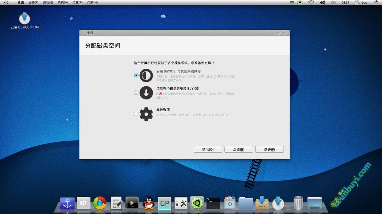
Task: Select erase entire disk and install BuYIOS
Action: pos(136,93)
